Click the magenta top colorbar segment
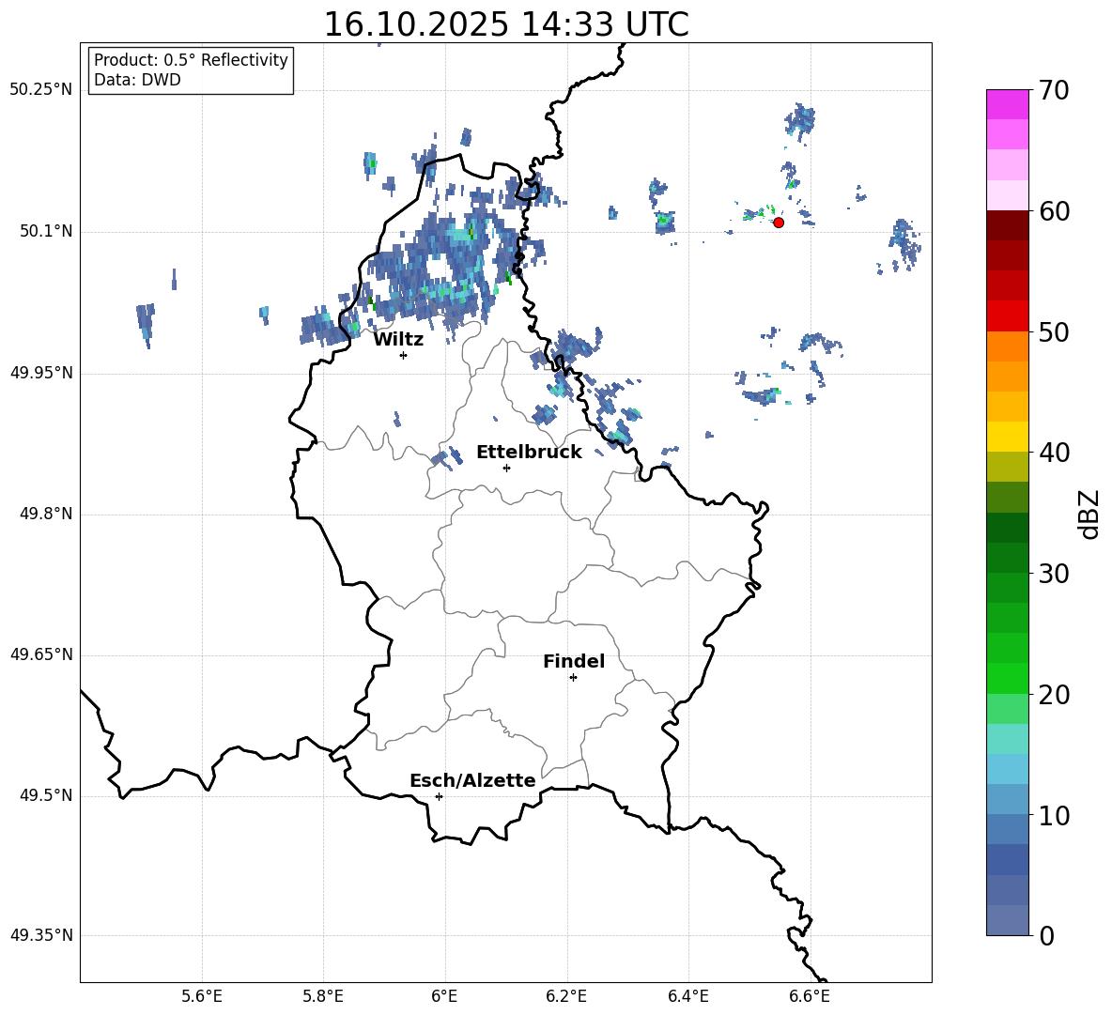 click(x=1007, y=104)
